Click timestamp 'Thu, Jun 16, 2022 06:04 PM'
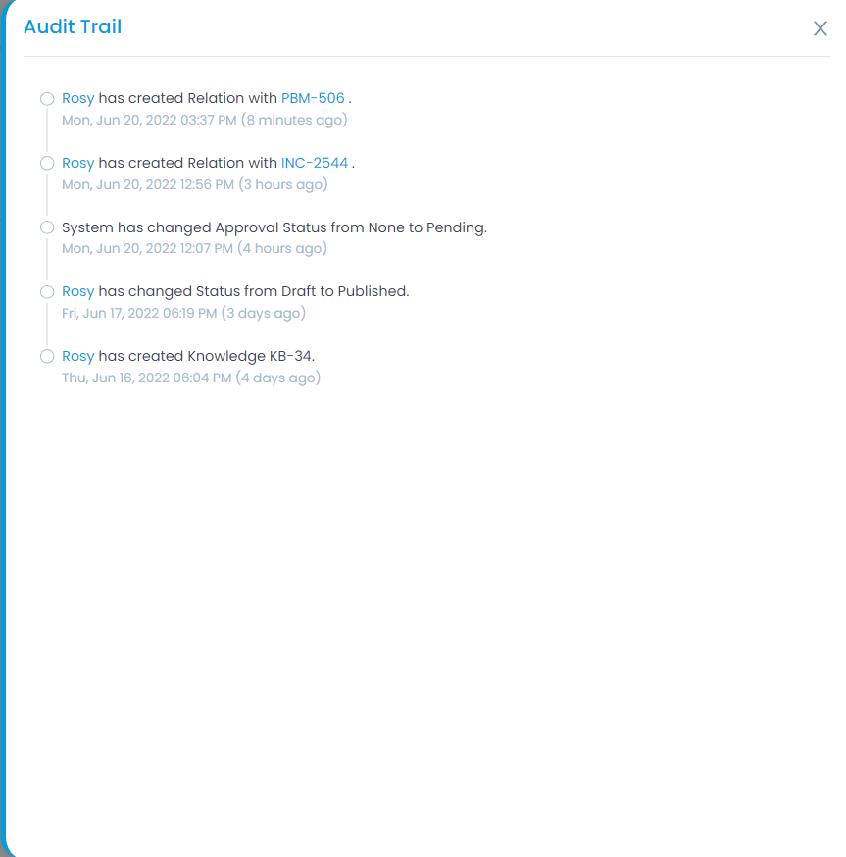Screen dimensions: 846x857 coord(146,378)
